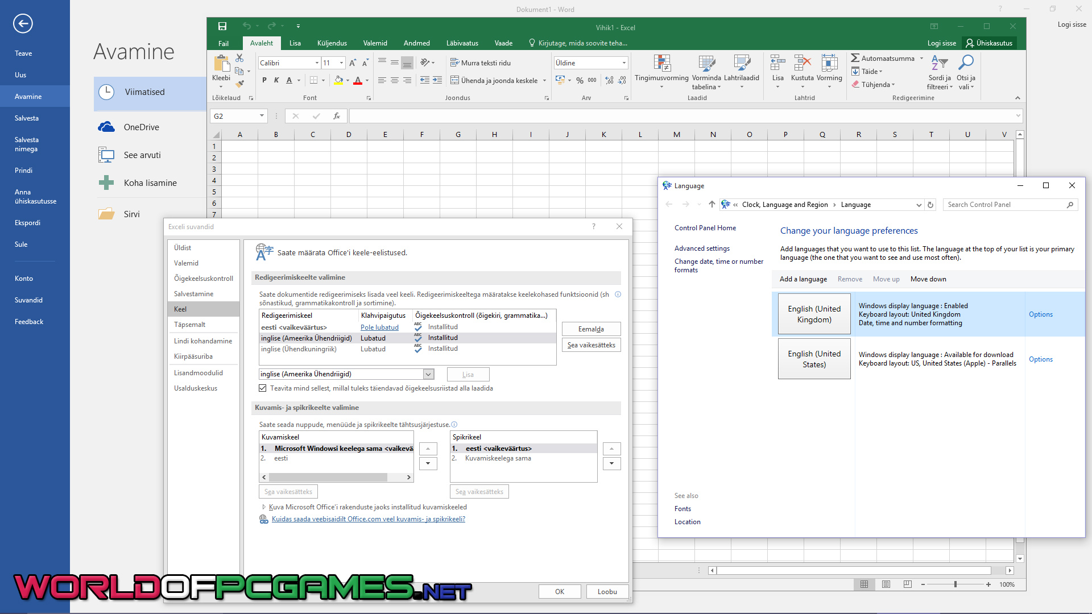Open Sordi ja filtreeri sort tool
1092x614 pixels.
[939, 72]
